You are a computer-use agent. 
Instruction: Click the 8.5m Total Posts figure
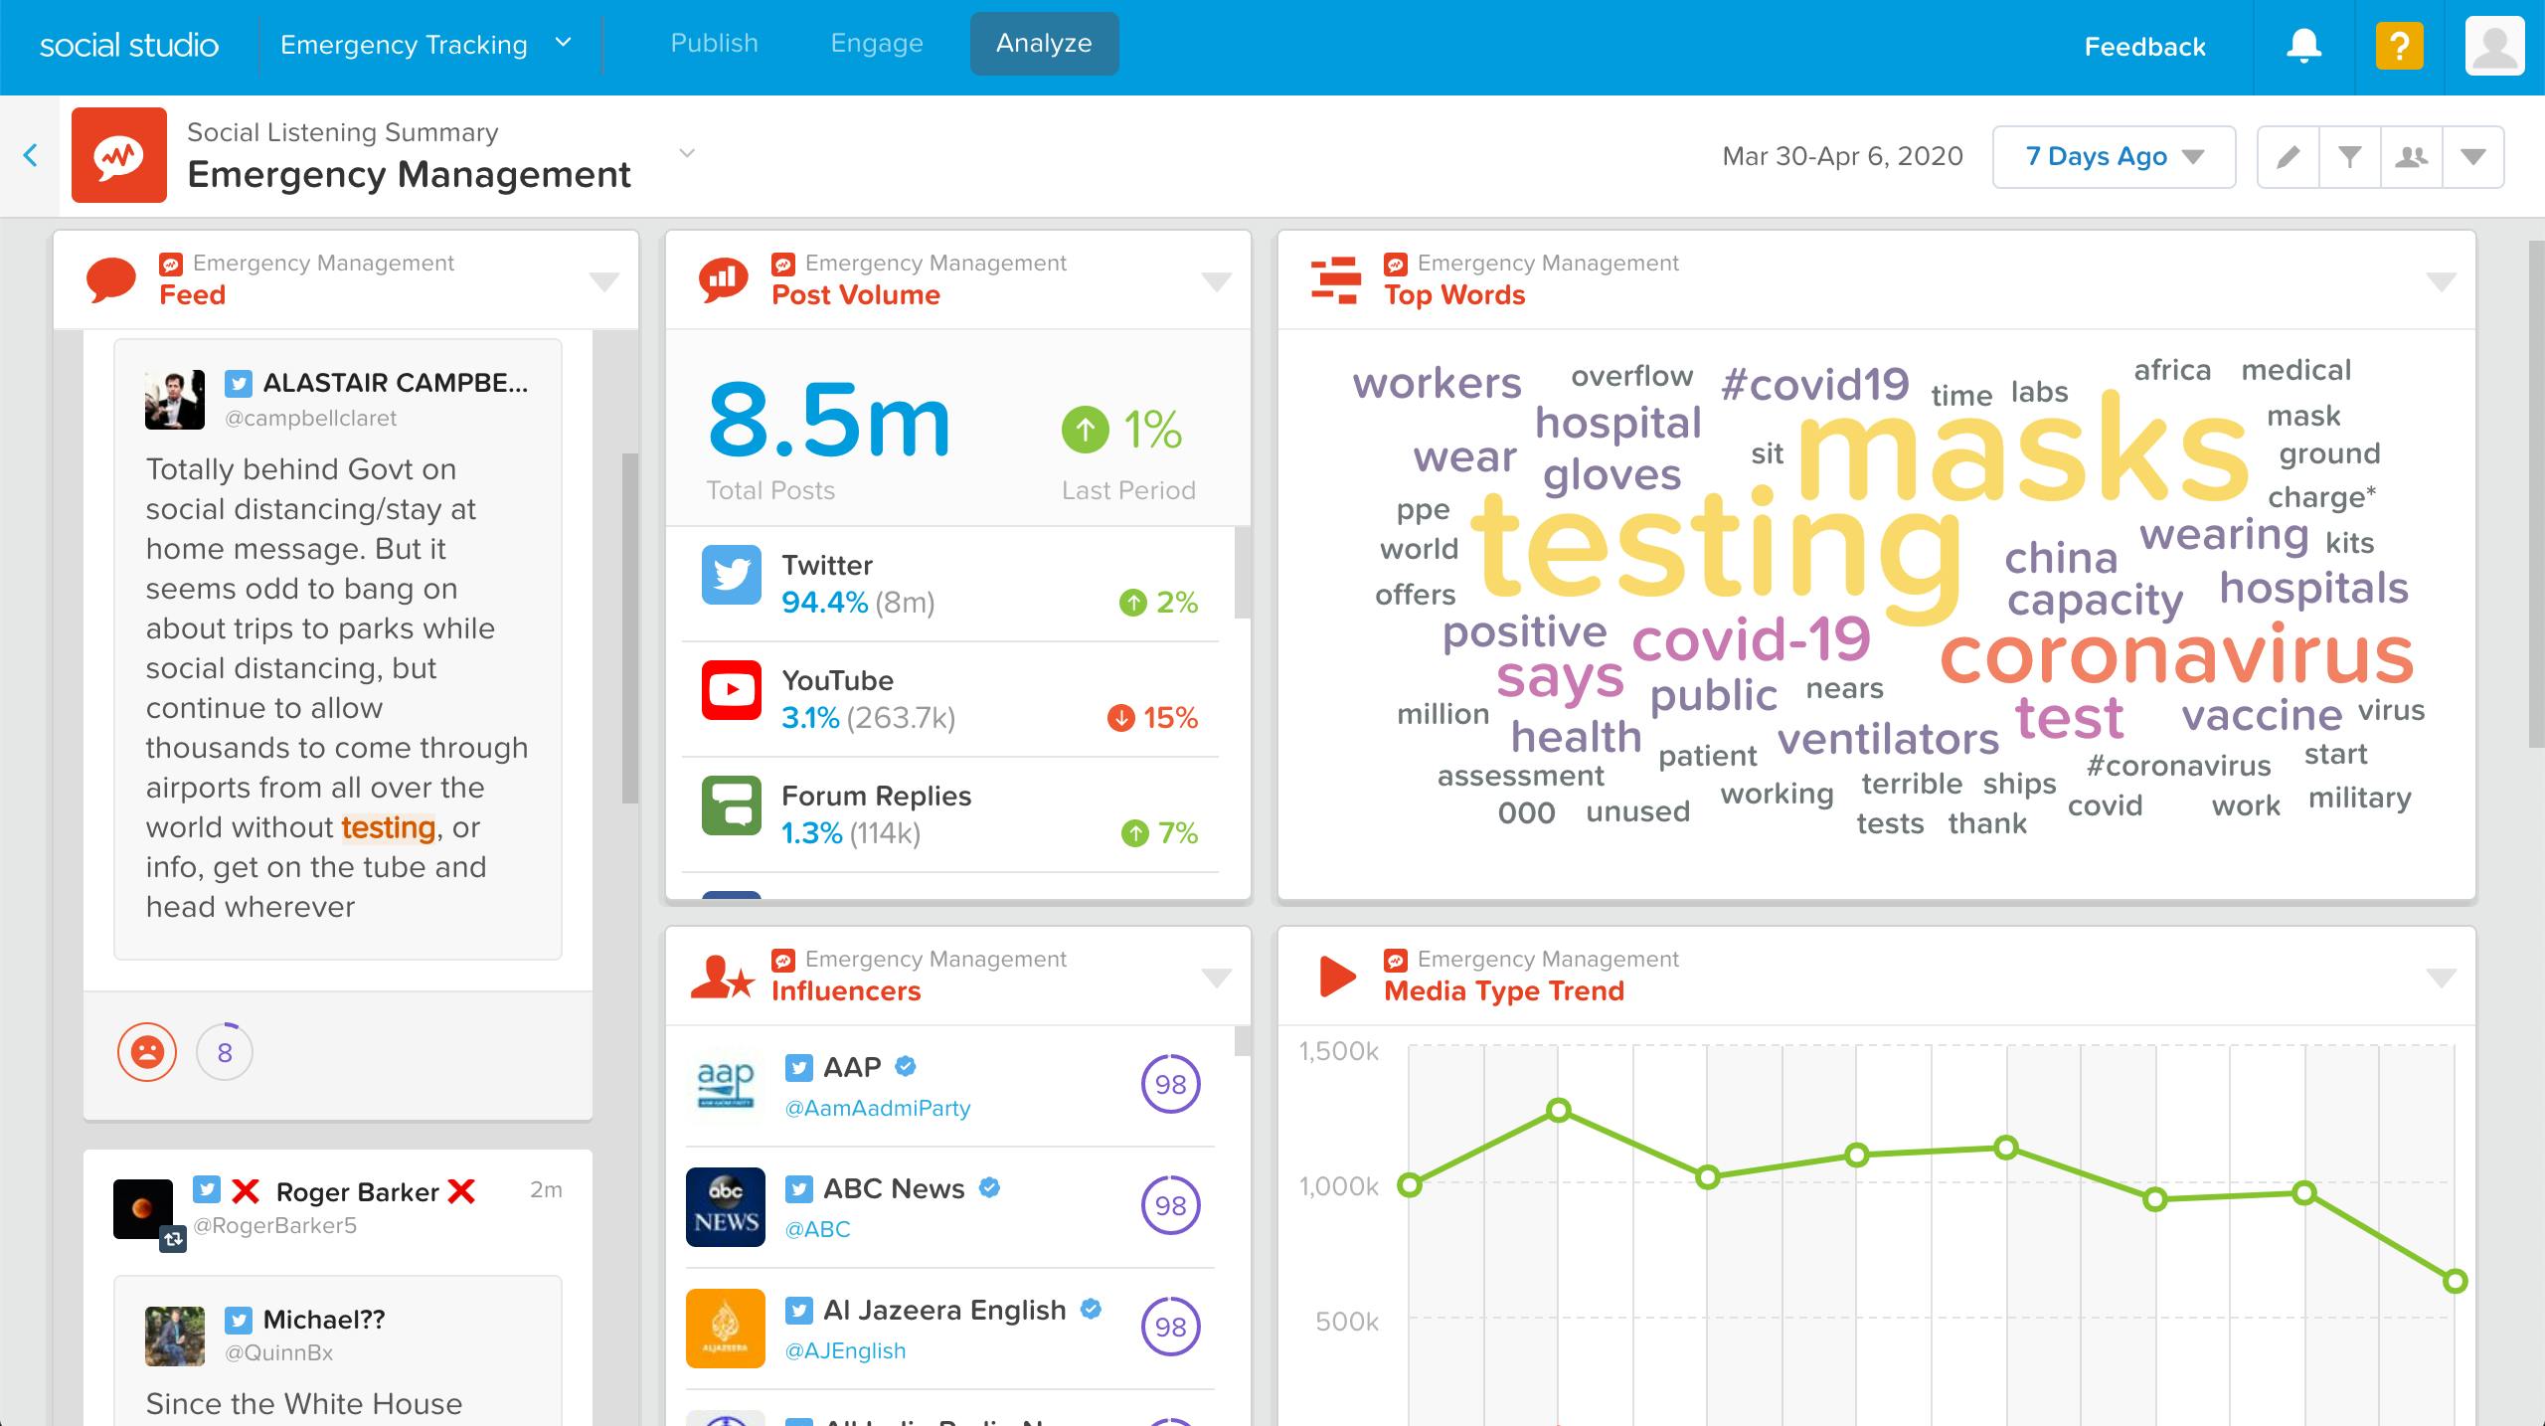click(x=829, y=422)
